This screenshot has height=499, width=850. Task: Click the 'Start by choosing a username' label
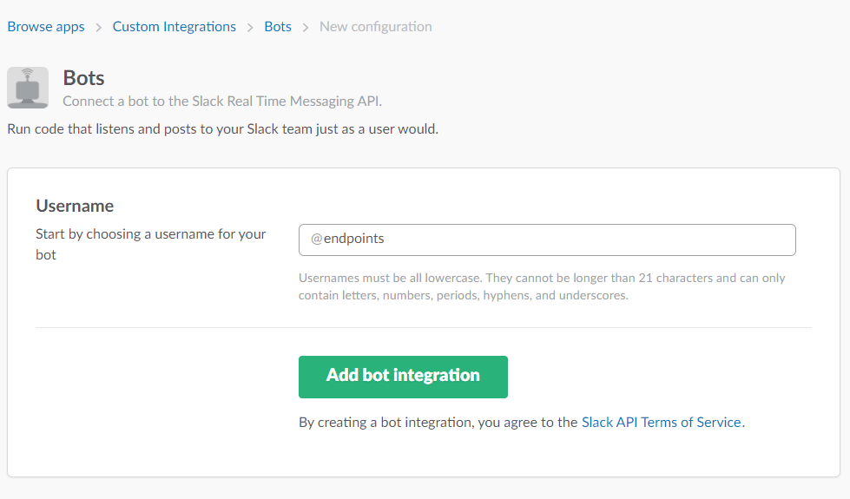[151, 245]
